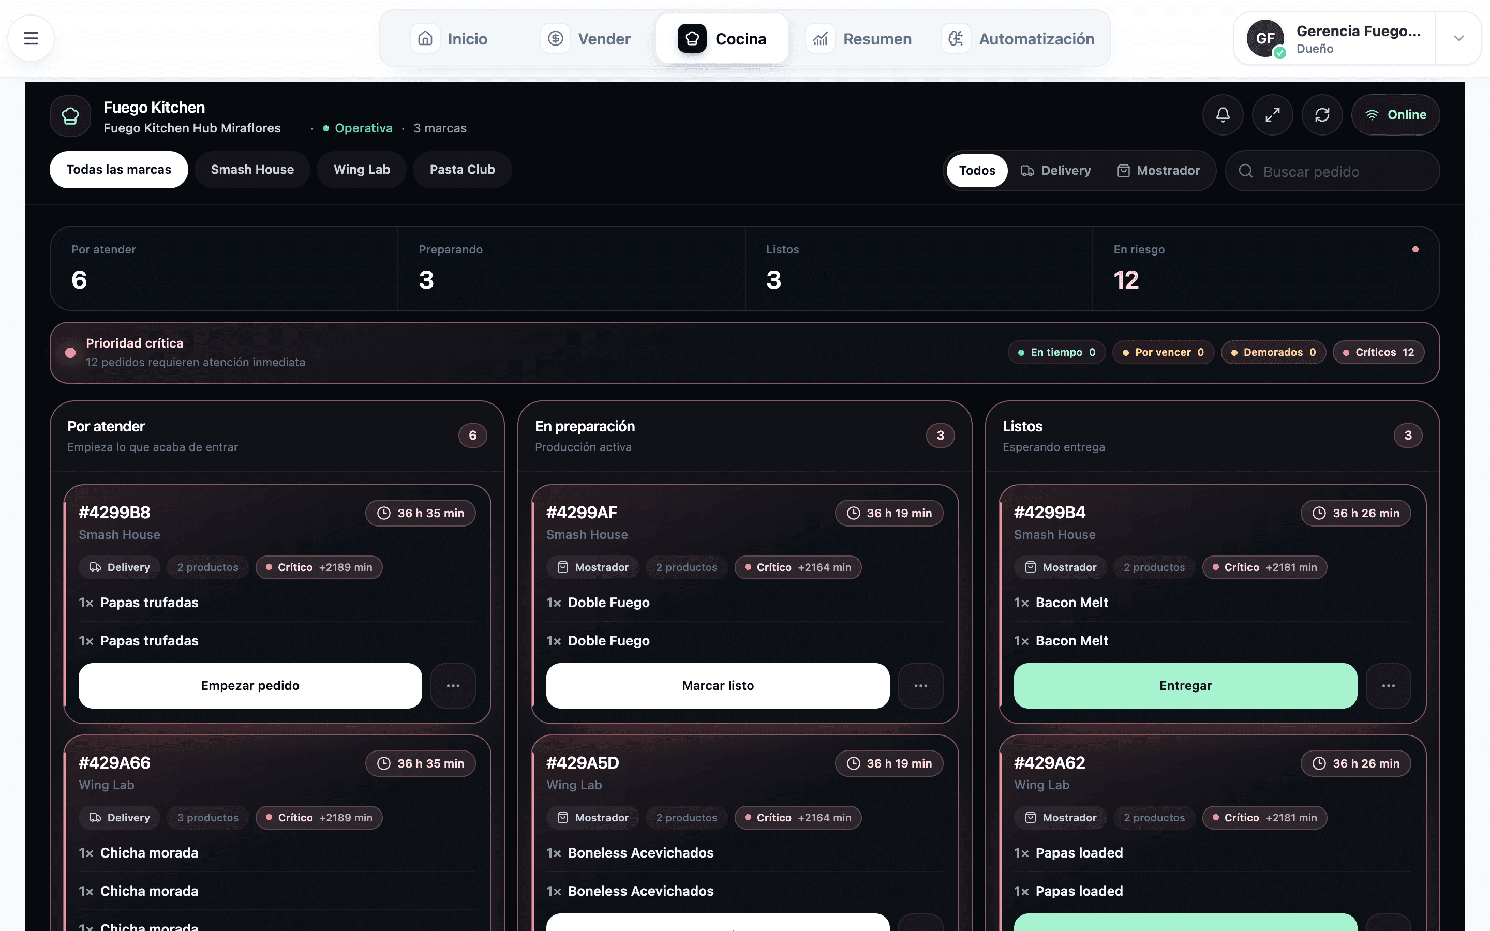Open the Automatización tab
Screen dimensions: 1490x931
coord(1018,39)
